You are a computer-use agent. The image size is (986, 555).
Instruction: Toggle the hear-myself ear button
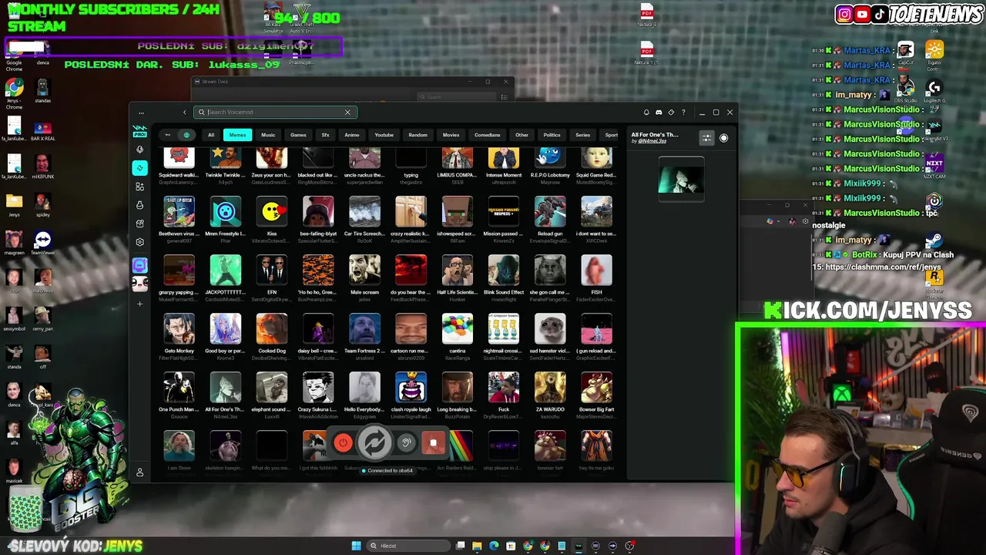(406, 442)
